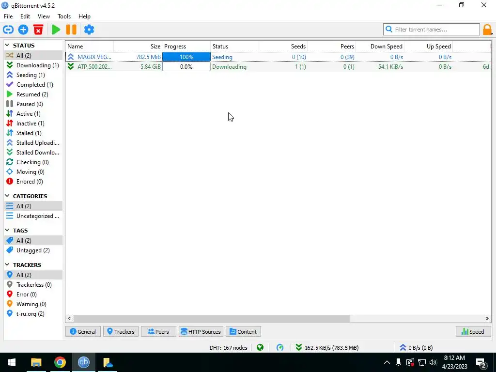This screenshot has width=496, height=372.
Task: Show Checking (0) torrents
Action: click(33, 162)
